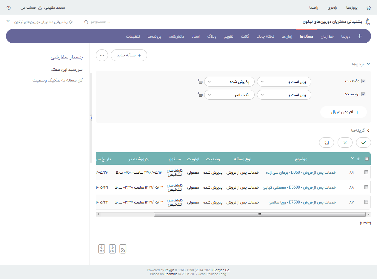
Task: Toggle select-all checkbox in table header
Action: 367,159
